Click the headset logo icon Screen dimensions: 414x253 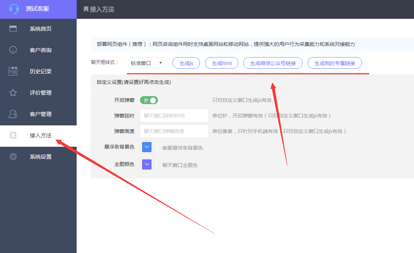(x=14, y=9)
